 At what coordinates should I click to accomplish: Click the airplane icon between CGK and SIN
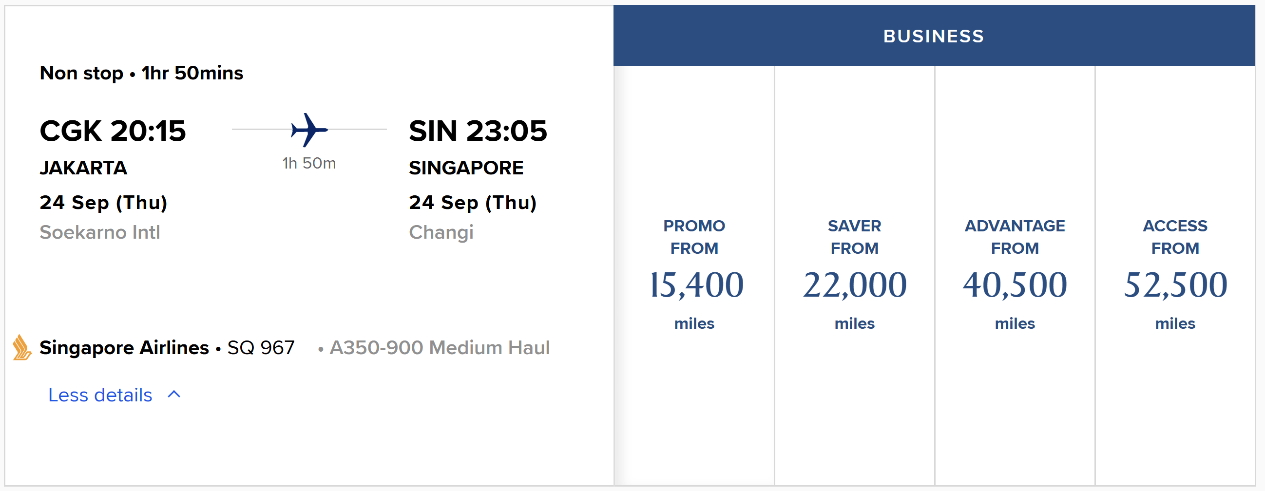click(x=309, y=130)
